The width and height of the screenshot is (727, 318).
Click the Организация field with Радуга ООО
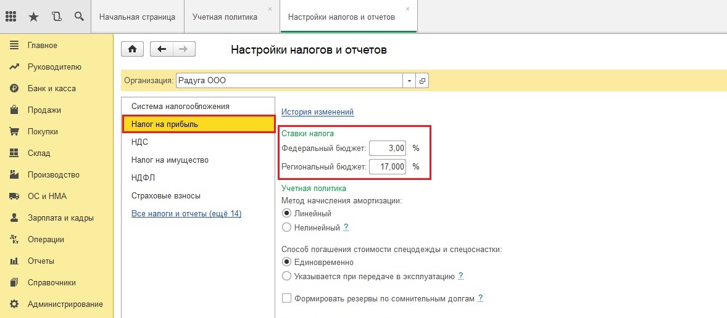290,81
